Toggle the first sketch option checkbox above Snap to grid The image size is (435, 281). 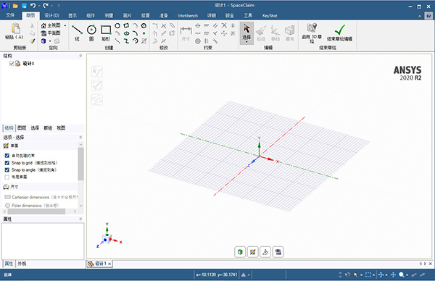click(7, 156)
